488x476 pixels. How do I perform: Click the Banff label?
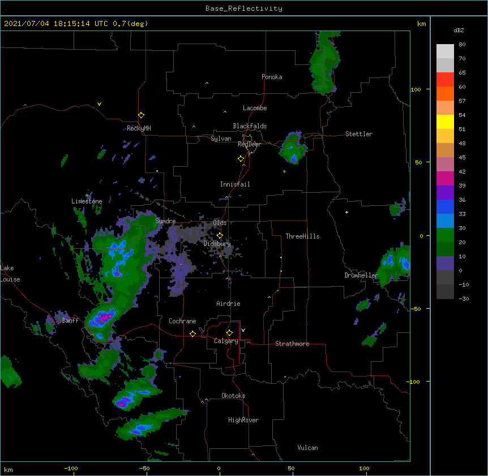point(70,321)
